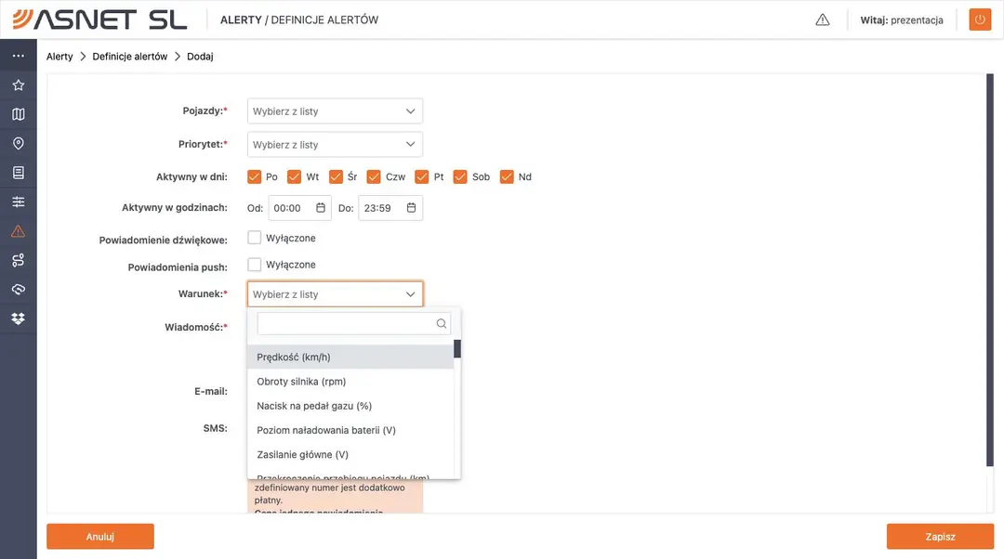Enable the Powiadomienia push checkbox
Image resolution: width=1004 pixels, height=559 pixels.
(x=254, y=264)
